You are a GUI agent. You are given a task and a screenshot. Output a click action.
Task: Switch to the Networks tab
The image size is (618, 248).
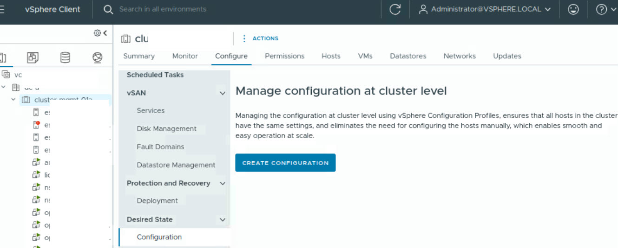tap(460, 56)
